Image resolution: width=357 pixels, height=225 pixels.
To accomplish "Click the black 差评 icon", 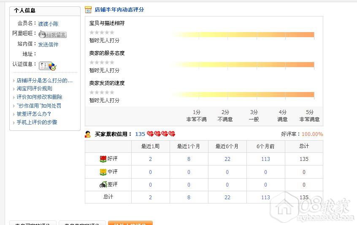I will coord(103,184).
